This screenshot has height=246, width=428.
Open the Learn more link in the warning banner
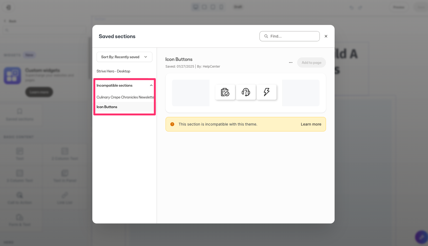pyautogui.click(x=311, y=124)
